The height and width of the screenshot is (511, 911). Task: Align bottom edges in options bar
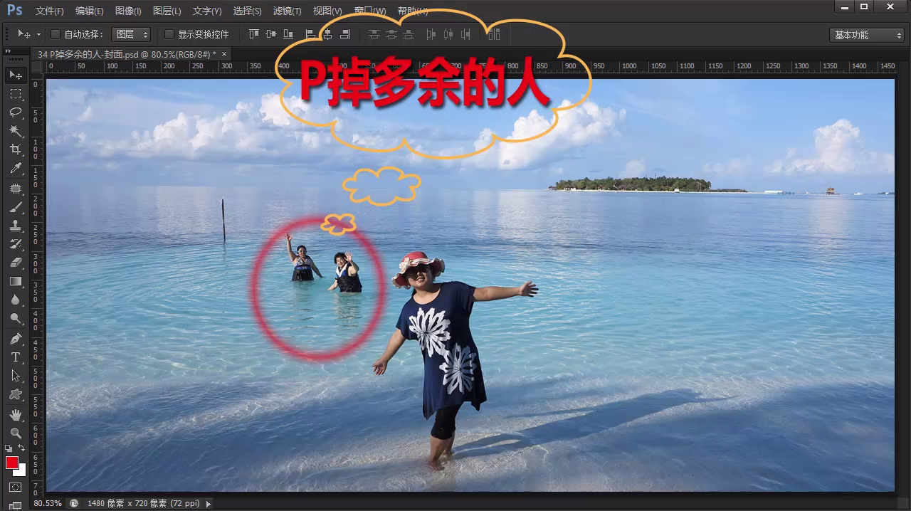(x=288, y=34)
